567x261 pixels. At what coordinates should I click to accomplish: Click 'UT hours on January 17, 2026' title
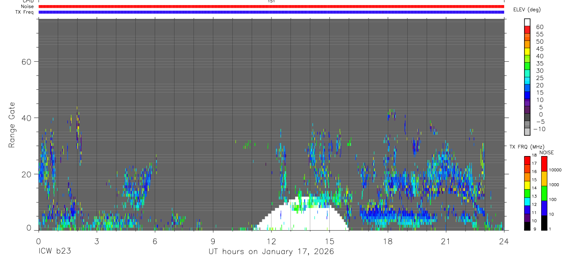click(271, 252)
